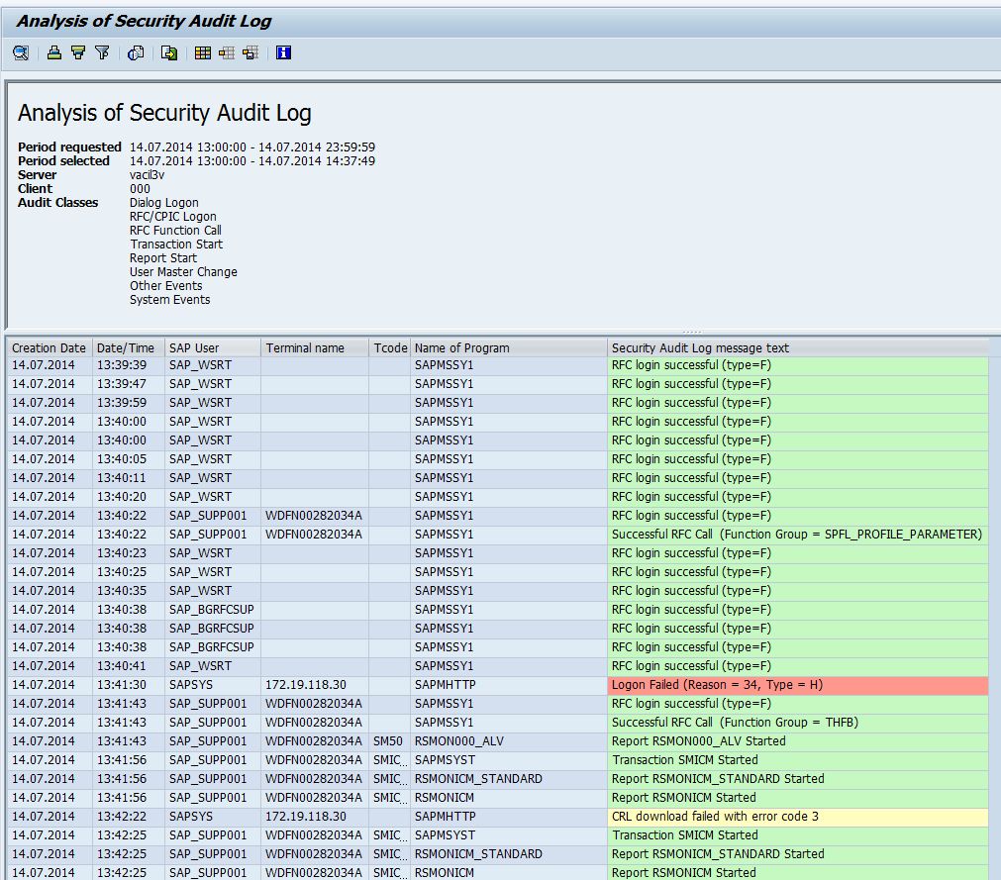Select Successful RFC Call SPFL_PROFILE_PARAMETER message
The image size is (1001, 880).
(x=798, y=535)
